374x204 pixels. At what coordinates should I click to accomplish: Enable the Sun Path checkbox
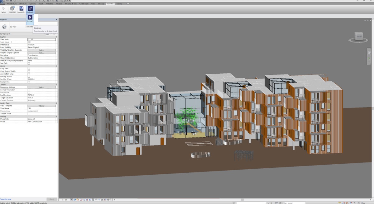pyautogui.click(x=29, y=63)
